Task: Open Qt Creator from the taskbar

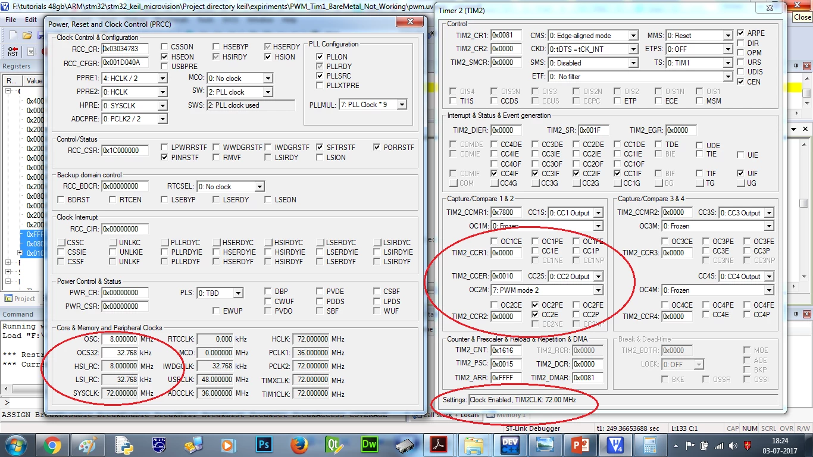Action: [x=334, y=445]
